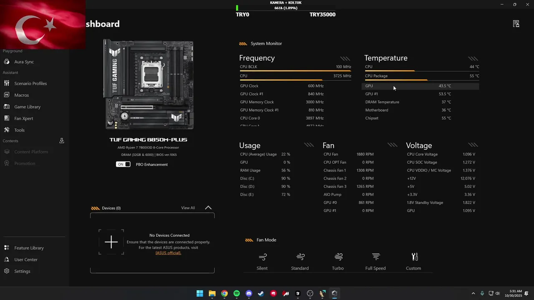Click the TUF Gaming B850M-PLUS motherboard image
Viewport: 534px width, 300px height.
(x=149, y=85)
